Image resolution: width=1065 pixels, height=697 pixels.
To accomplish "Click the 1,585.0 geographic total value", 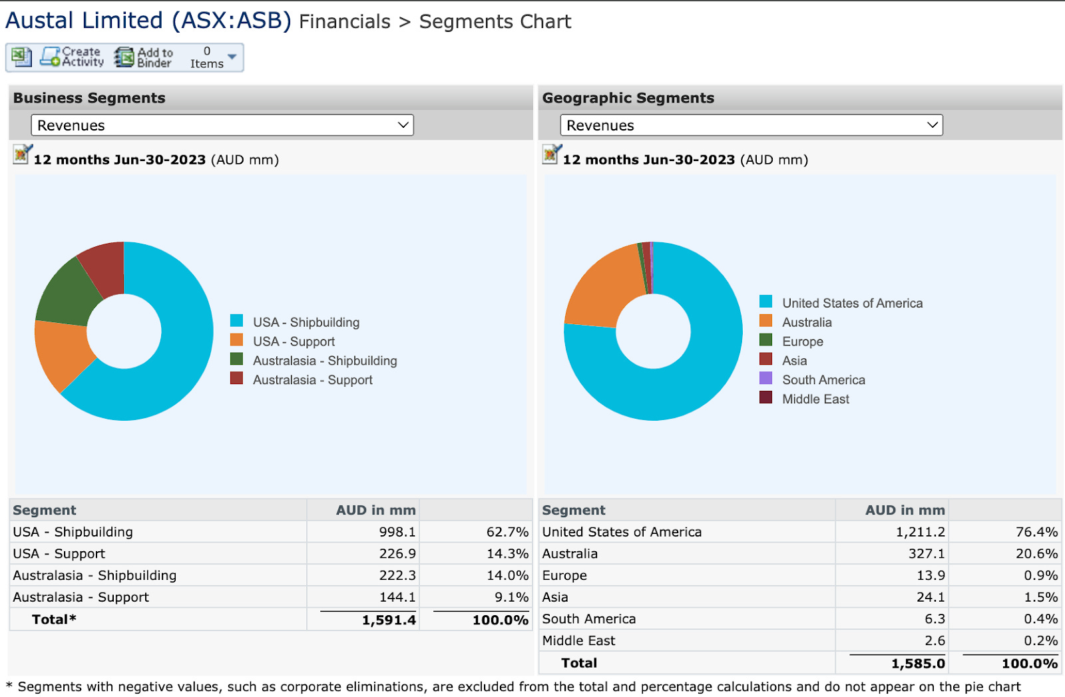I will coord(918,664).
